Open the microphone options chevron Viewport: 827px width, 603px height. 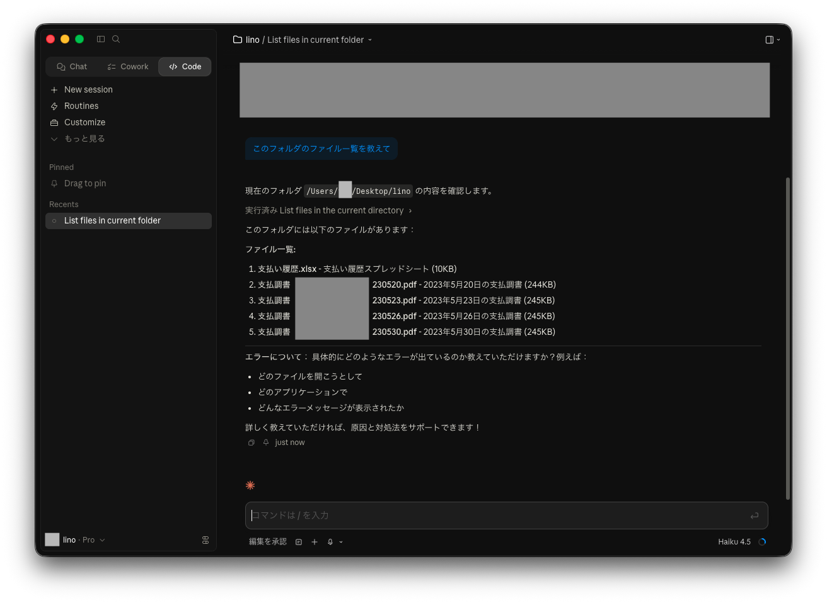[x=341, y=542]
